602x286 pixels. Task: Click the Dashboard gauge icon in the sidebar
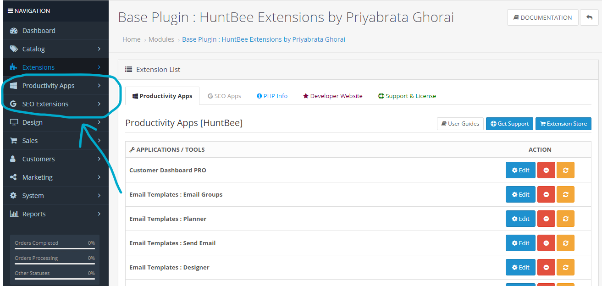(14, 31)
